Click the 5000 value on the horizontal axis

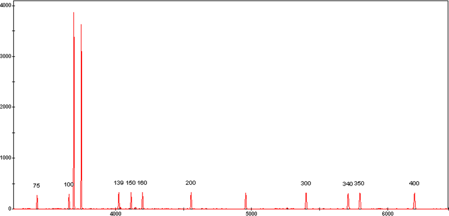tap(251, 213)
